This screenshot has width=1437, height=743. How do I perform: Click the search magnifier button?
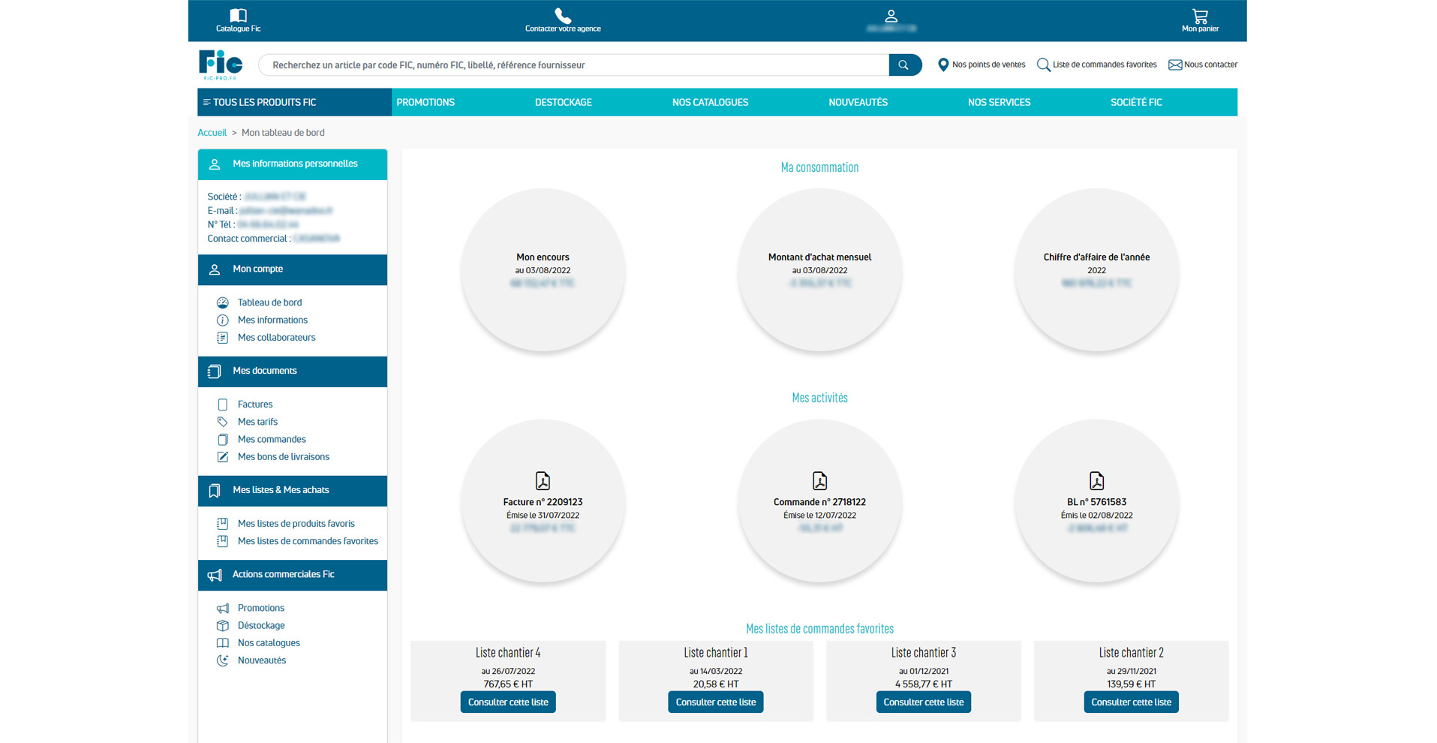pos(905,65)
